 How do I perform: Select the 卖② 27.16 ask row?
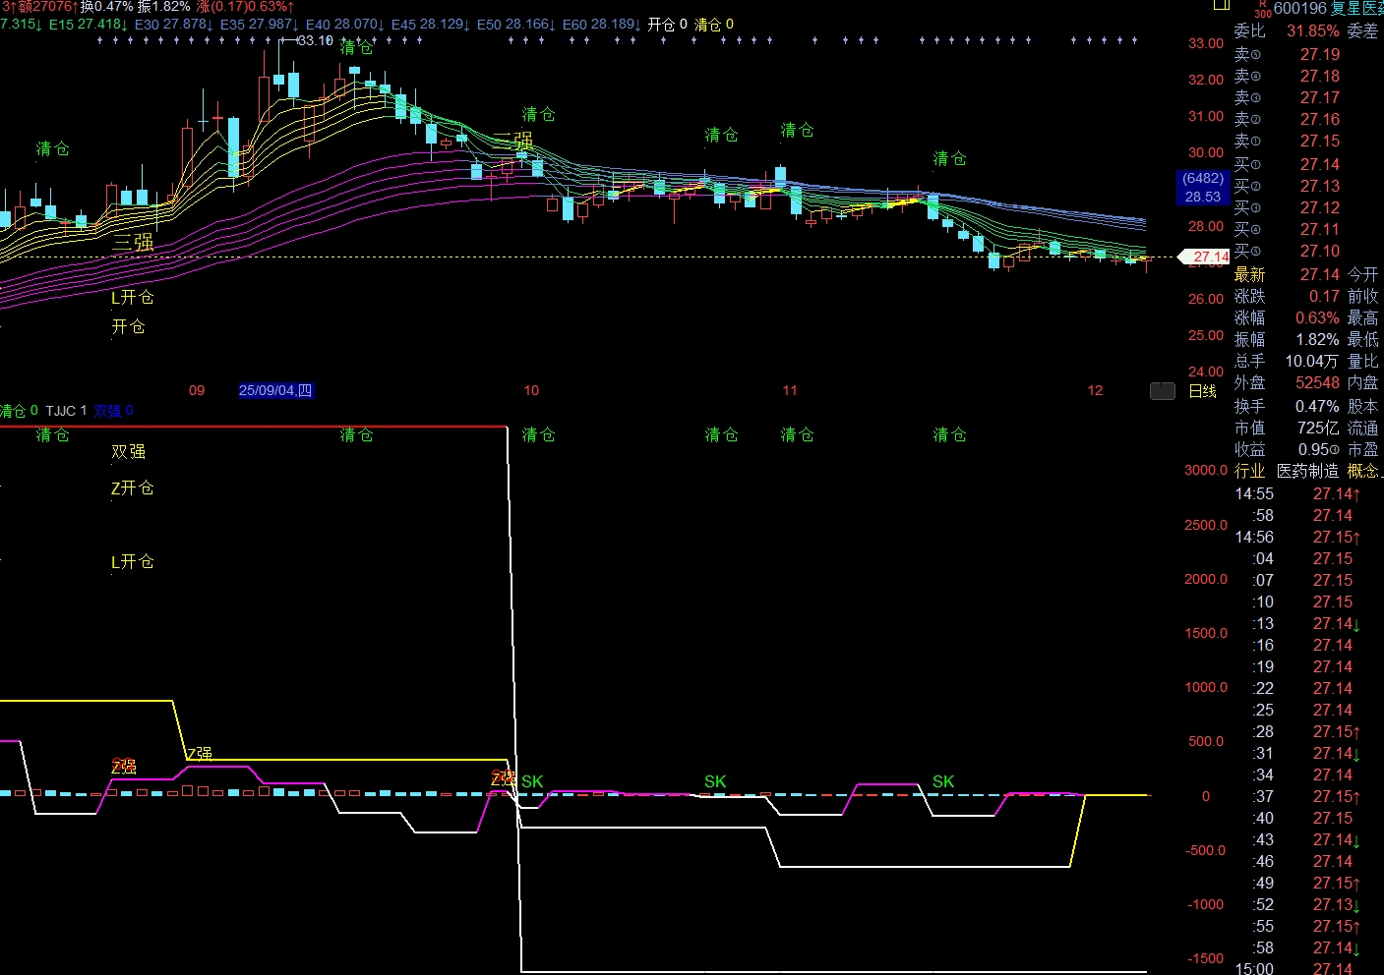point(1288,120)
